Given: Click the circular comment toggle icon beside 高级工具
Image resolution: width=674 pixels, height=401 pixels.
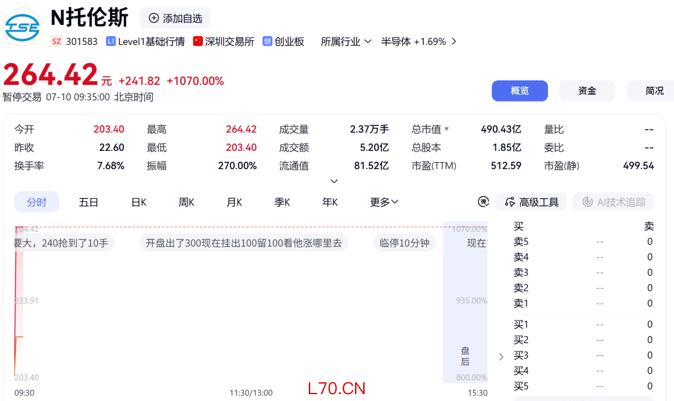Looking at the screenshot, I should [484, 202].
